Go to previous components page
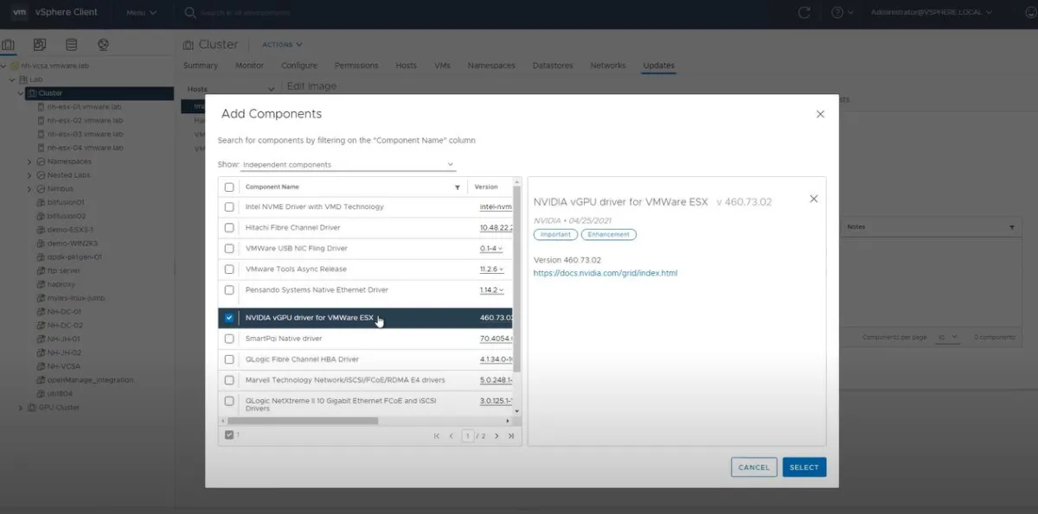1038x514 pixels. tap(451, 436)
